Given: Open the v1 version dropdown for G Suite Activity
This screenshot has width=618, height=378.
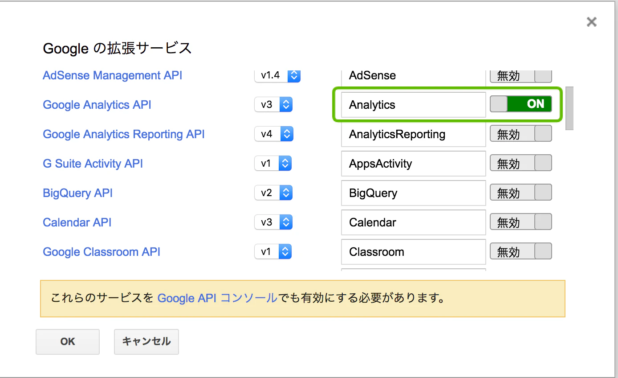Looking at the screenshot, I should (x=273, y=164).
